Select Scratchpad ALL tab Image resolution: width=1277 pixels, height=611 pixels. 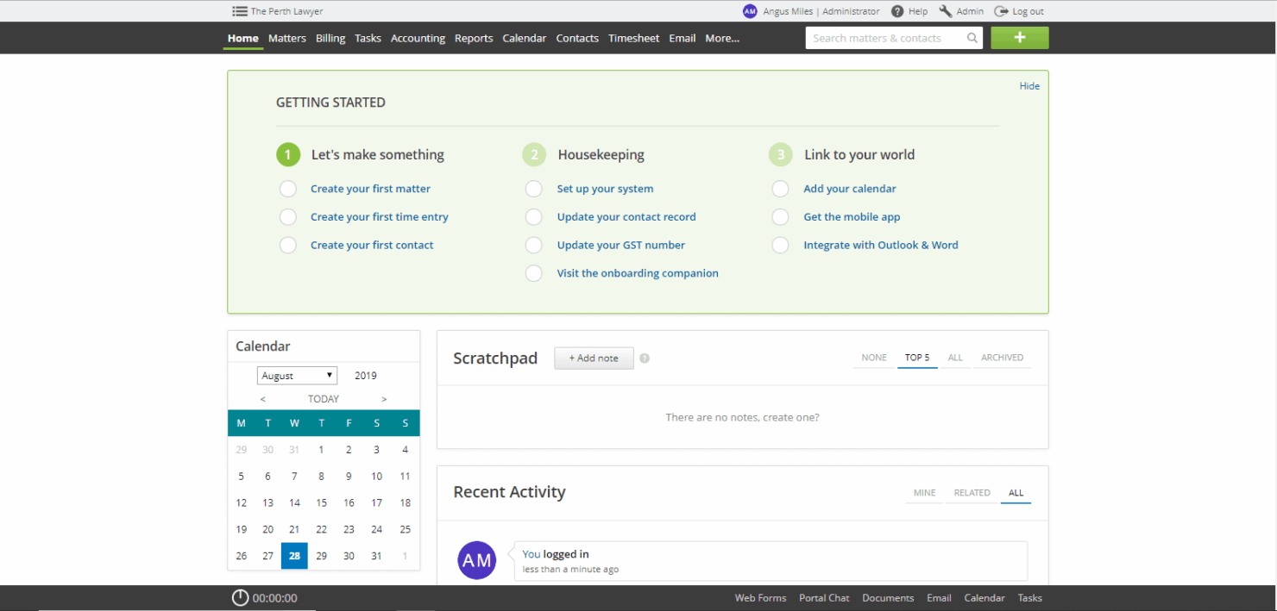click(x=955, y=358)
